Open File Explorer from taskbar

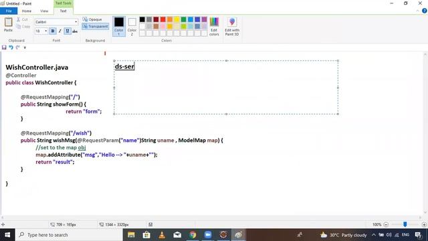[131, 235]
